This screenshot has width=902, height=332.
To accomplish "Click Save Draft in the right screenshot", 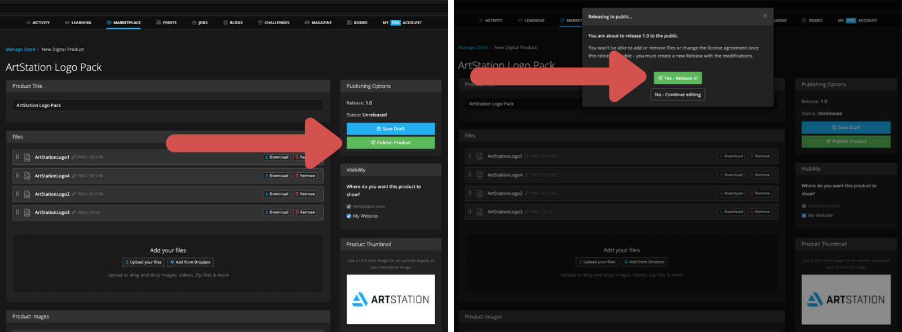I will [x=846, y=128].
